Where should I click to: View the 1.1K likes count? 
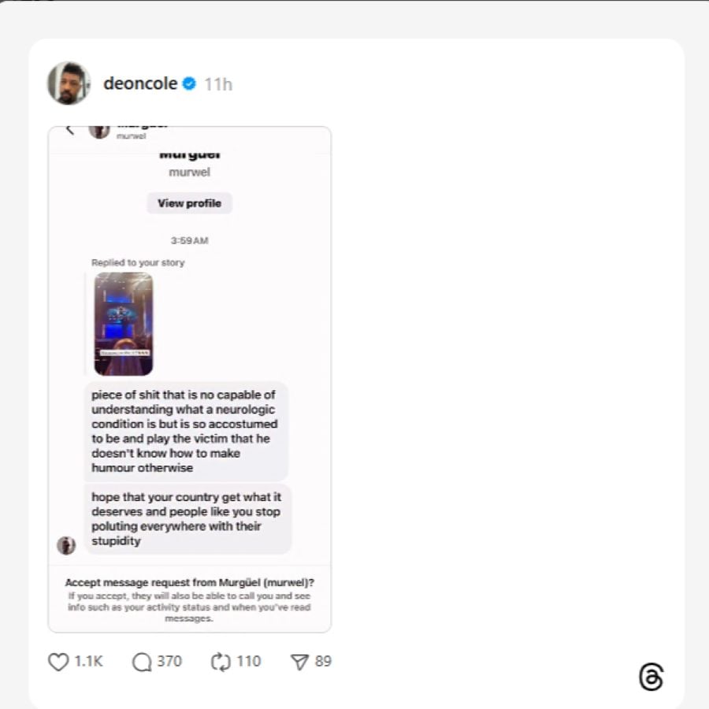(x=88, y=662)
